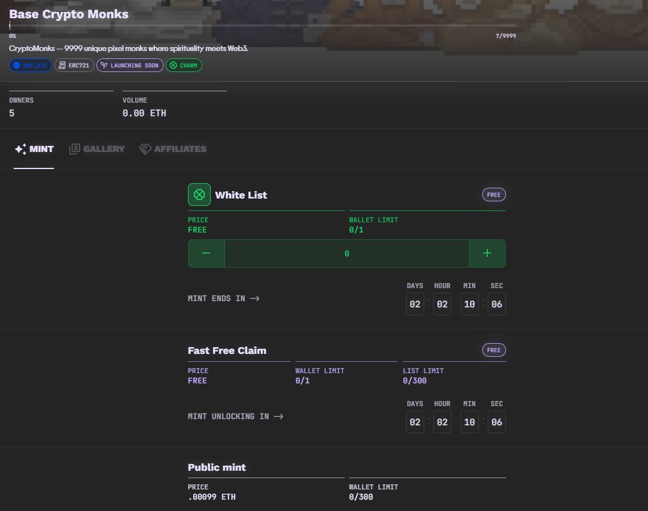Click the Public mint wallet limit 0/300
648x511 pixels.
coord(361,497)
